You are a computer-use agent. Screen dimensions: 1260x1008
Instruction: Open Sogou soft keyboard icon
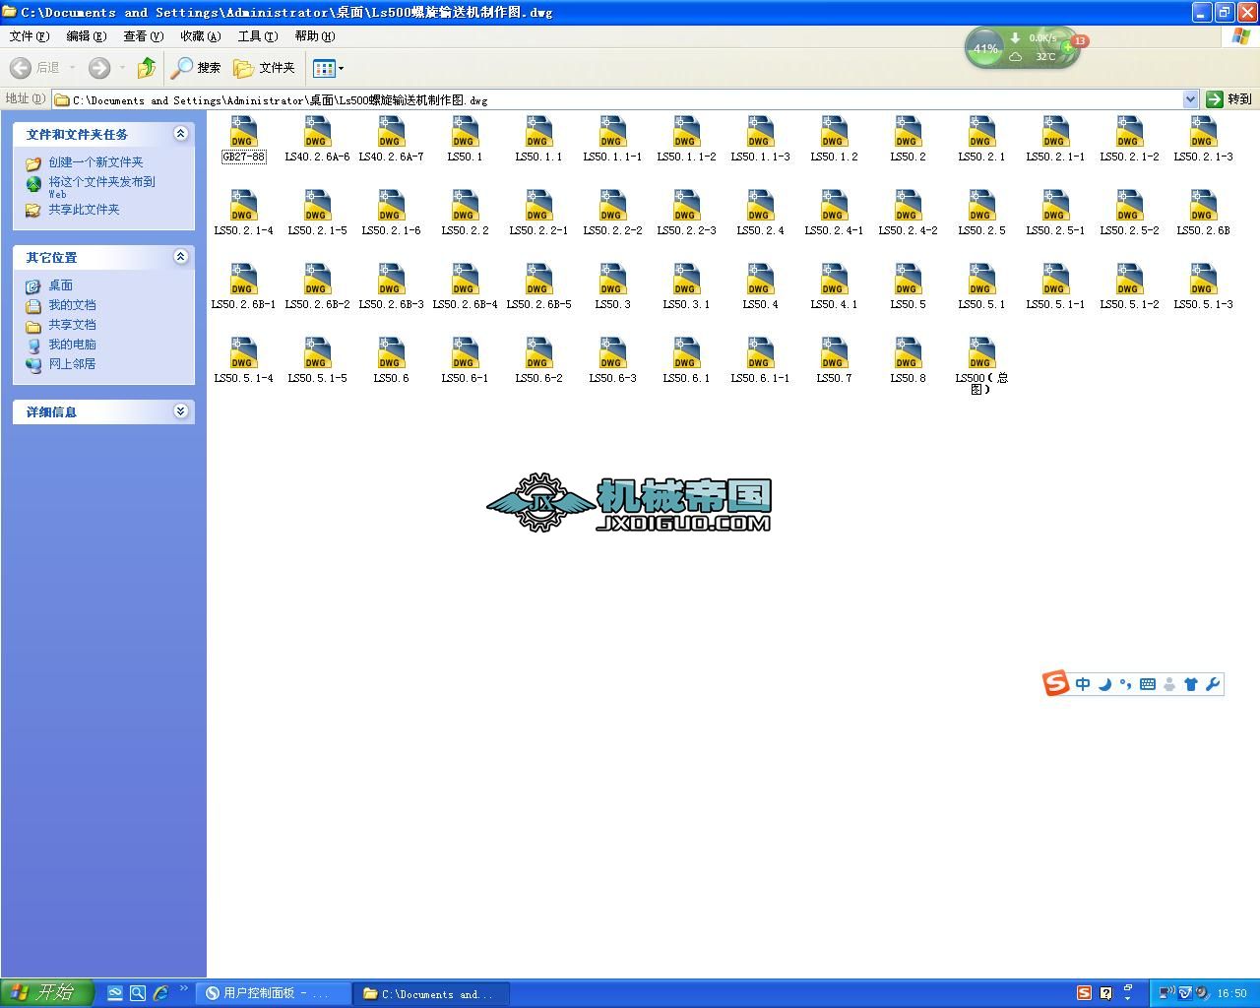(1148, 684)
